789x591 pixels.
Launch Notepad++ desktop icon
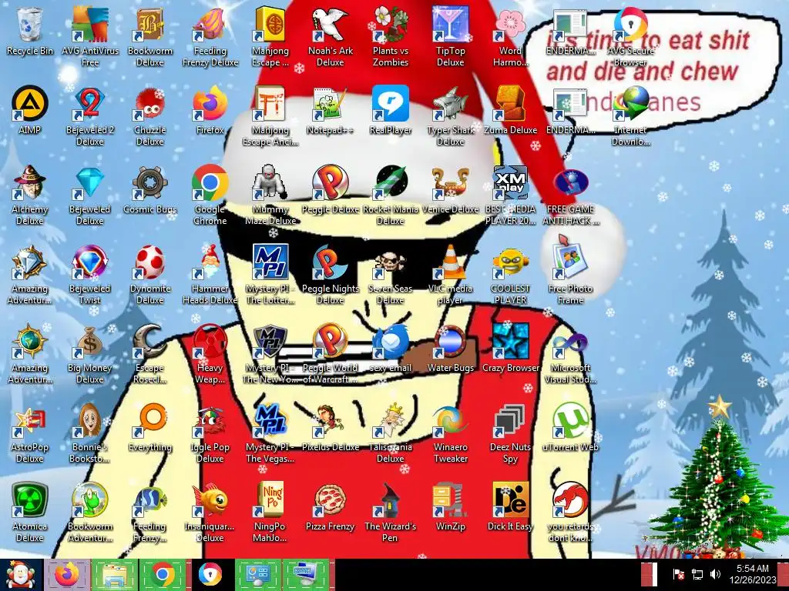tap(330, 111)
